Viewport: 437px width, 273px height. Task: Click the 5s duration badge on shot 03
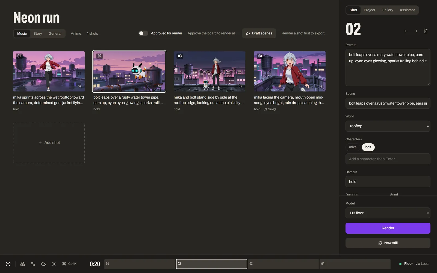pos(240,86)
